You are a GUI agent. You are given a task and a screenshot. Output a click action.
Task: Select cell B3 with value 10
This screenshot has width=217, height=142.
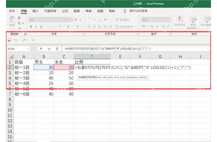(44, 73)
